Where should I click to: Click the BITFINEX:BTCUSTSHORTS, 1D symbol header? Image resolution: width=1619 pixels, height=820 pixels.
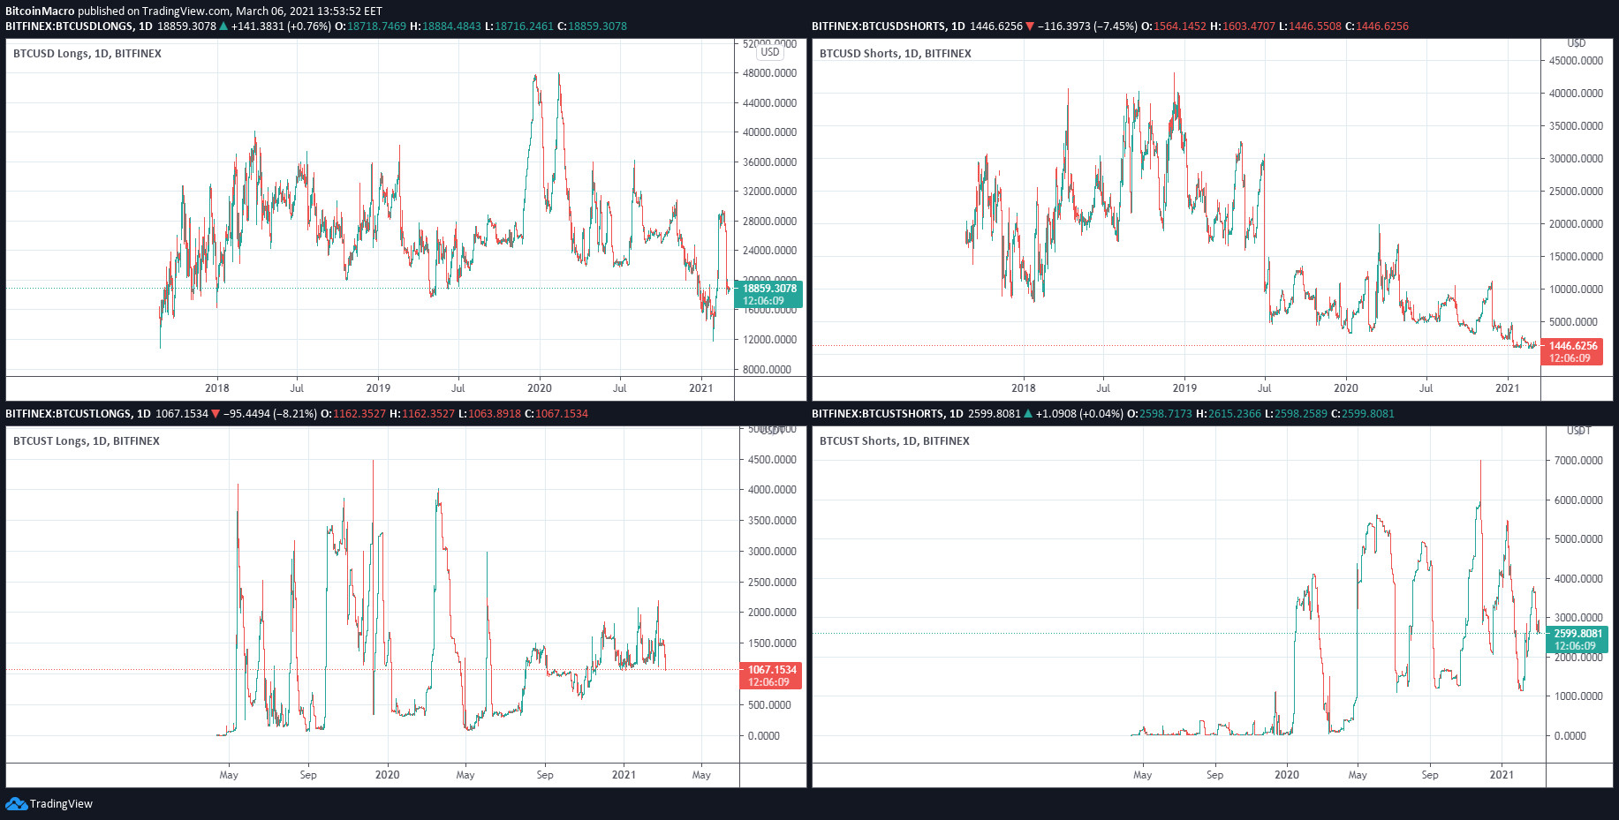coord(888,414)
